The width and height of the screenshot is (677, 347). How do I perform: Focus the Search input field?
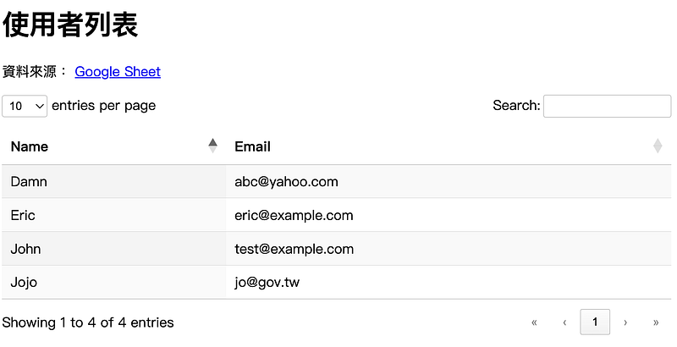click(607, 106)
